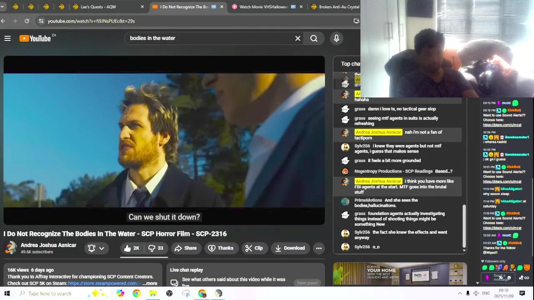Switch to the Watch Movie VHSHalloween tab
Screen dimensions: 534x300
(x=263, y=7)
